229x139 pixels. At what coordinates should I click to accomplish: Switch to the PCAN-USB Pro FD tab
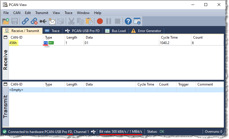pyautogui.click(x=83, y=31)
